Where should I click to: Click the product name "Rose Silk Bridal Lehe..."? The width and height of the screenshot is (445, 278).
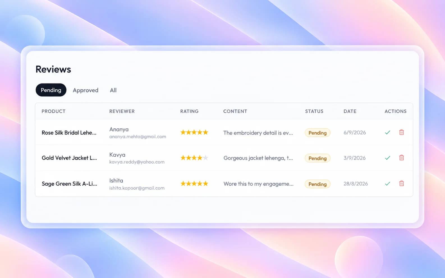tap(69, 133)
